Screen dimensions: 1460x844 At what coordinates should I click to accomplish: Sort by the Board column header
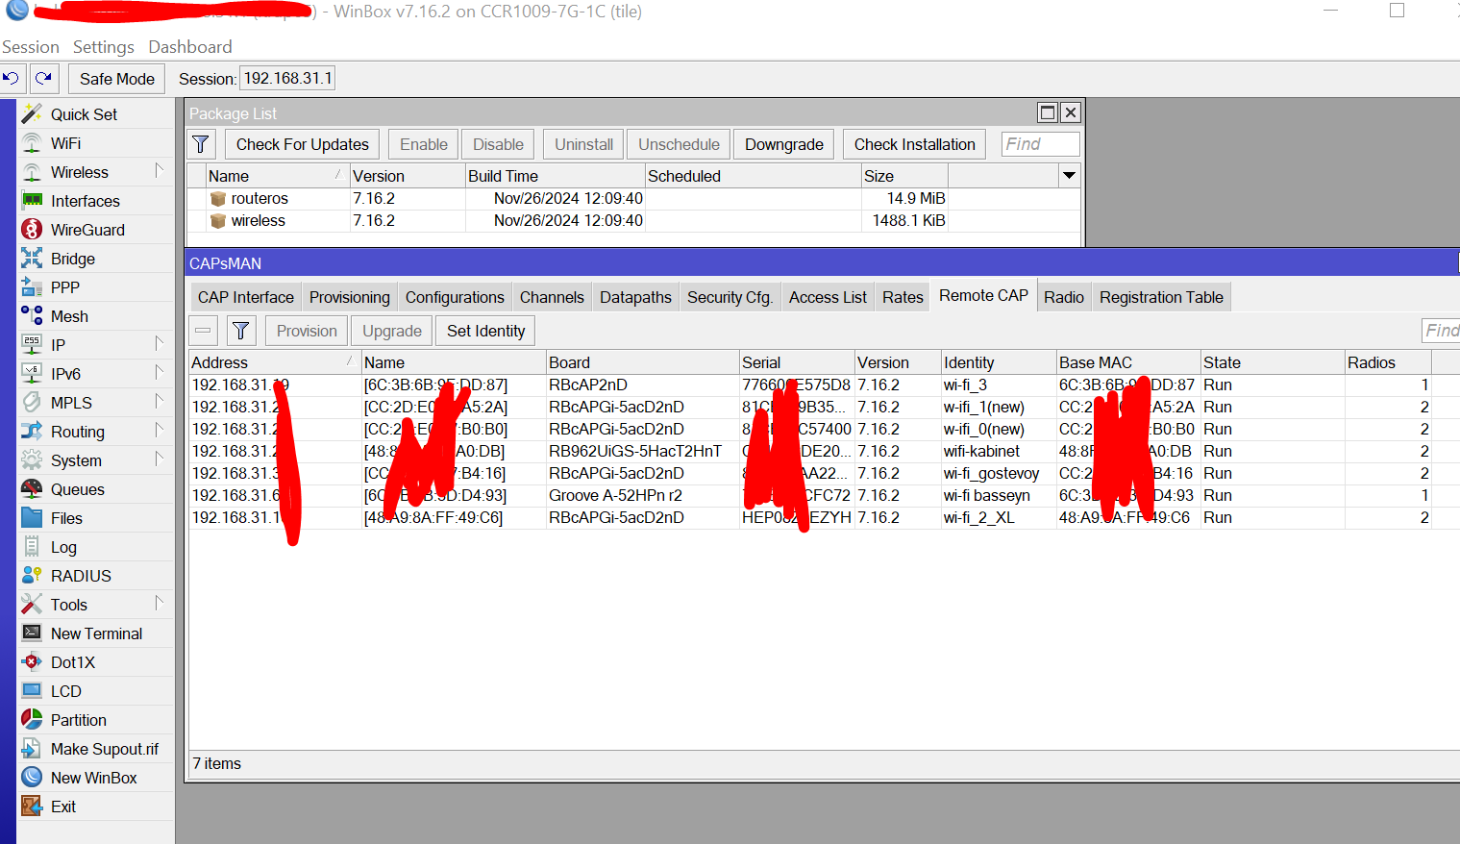click(x=642, y=362)
